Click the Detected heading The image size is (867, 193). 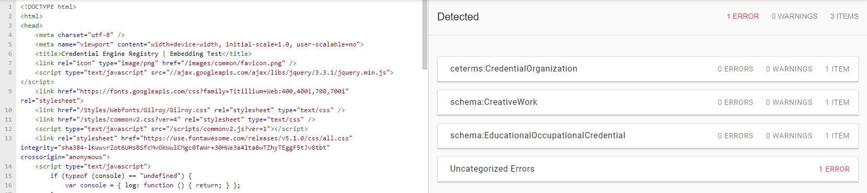tap(458, 17)
